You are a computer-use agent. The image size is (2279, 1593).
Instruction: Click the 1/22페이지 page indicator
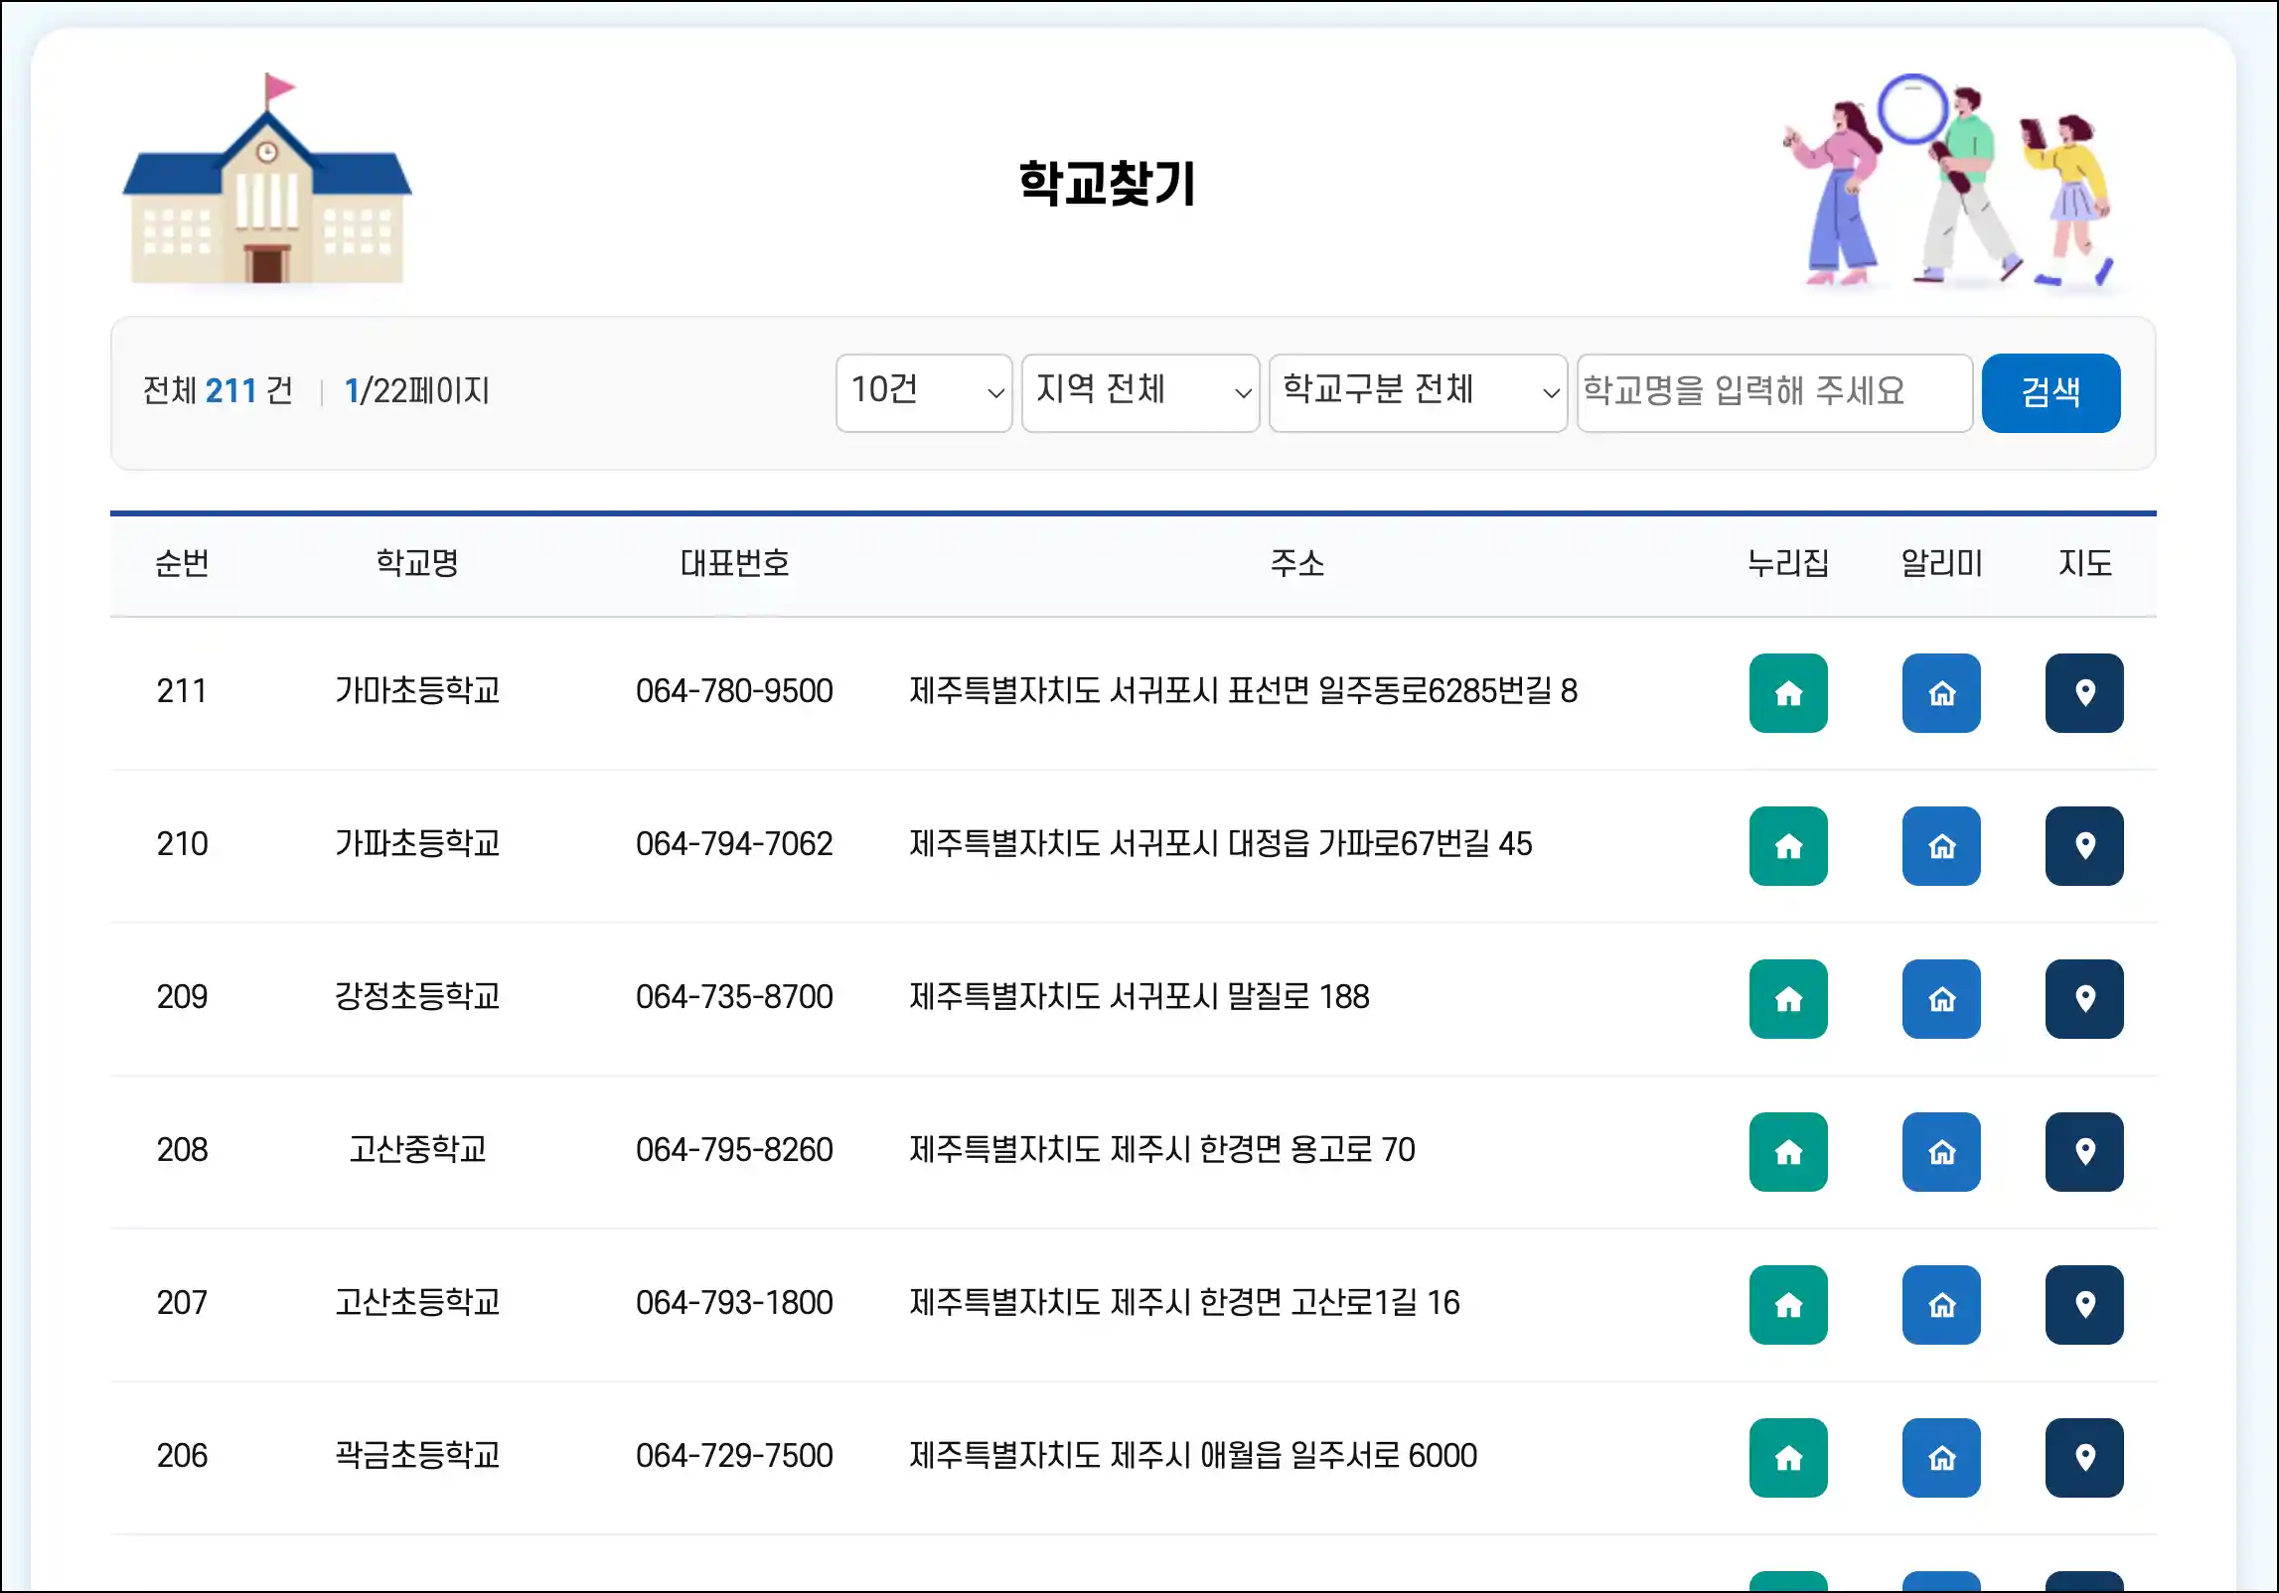pyautogui.click(x=416, y=390)
